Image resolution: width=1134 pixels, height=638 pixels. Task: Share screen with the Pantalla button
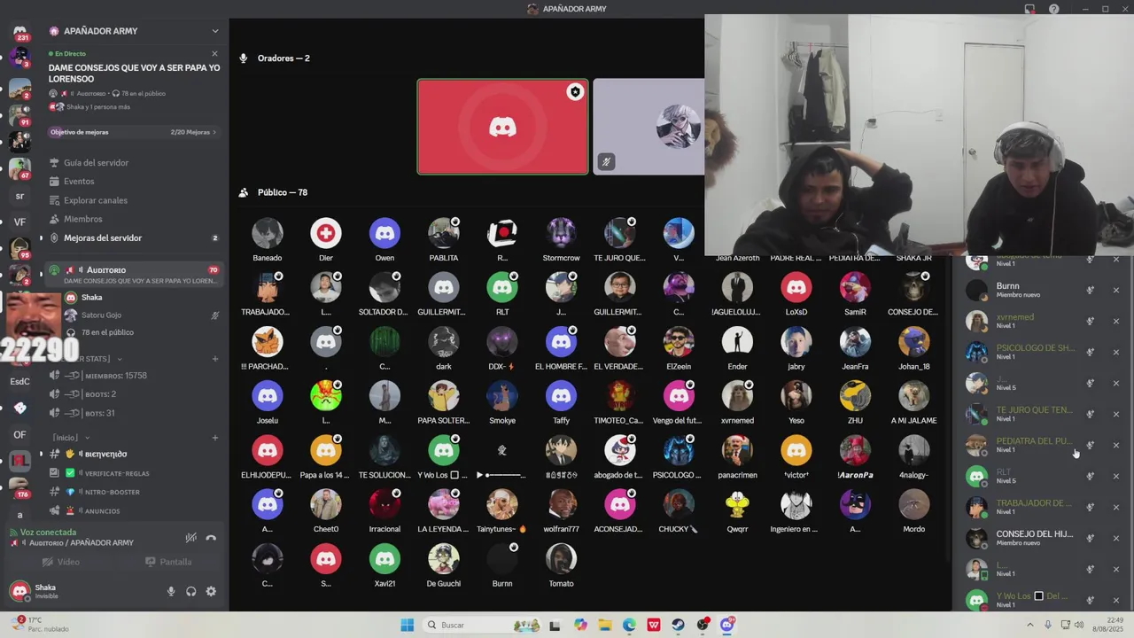(x=168, y=562)
